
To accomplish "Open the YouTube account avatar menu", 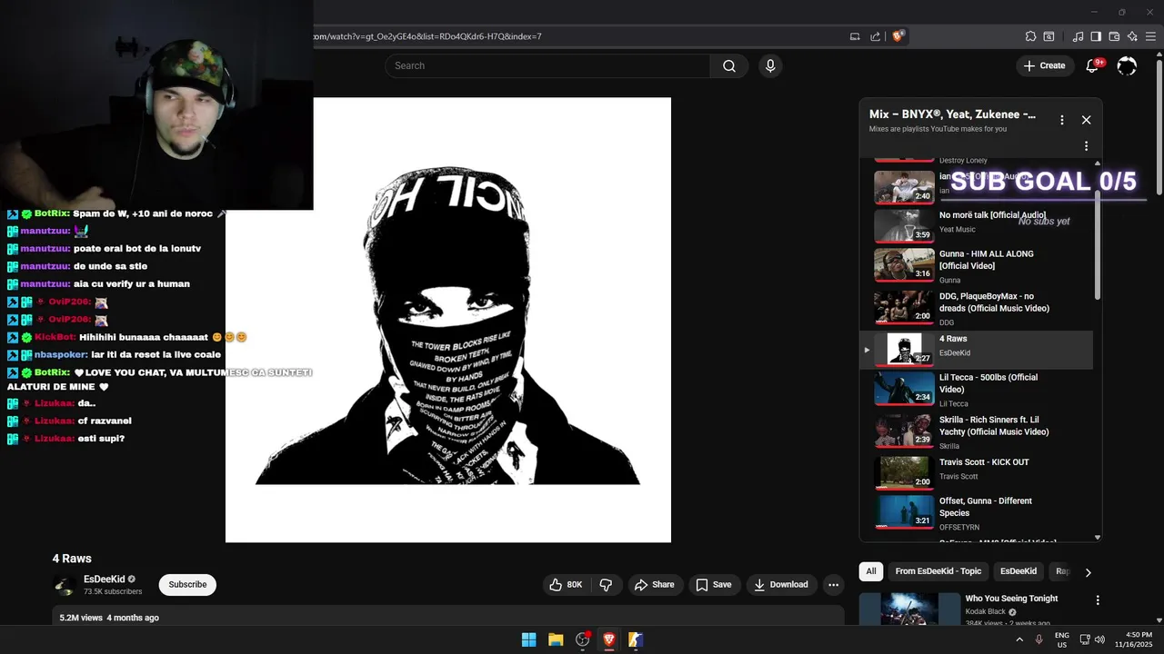I will coord(1127,65).
